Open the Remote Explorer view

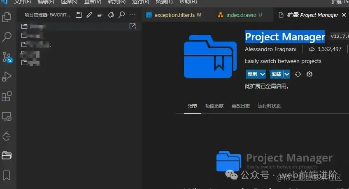7,117
